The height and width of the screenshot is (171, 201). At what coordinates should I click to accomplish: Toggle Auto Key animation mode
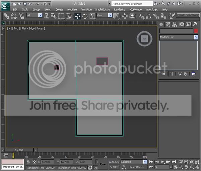click(x=114, y=162)
